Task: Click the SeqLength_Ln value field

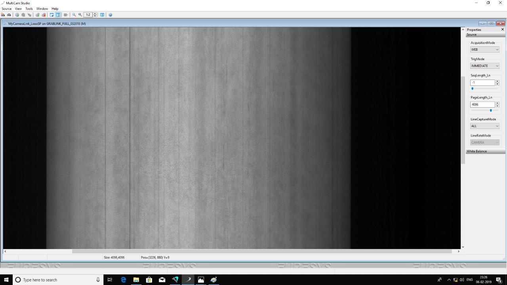Action: click(482, 82)
